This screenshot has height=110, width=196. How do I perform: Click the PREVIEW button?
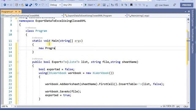[187, 5]
